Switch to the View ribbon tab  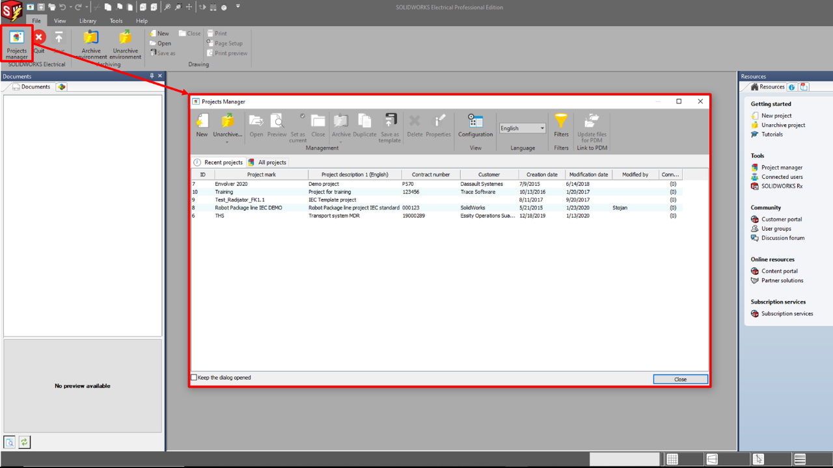click(60, 21)
